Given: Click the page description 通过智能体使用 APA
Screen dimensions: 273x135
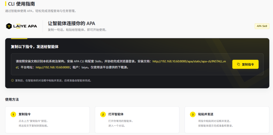Looking at the screenshot, I should coord(41,11).
